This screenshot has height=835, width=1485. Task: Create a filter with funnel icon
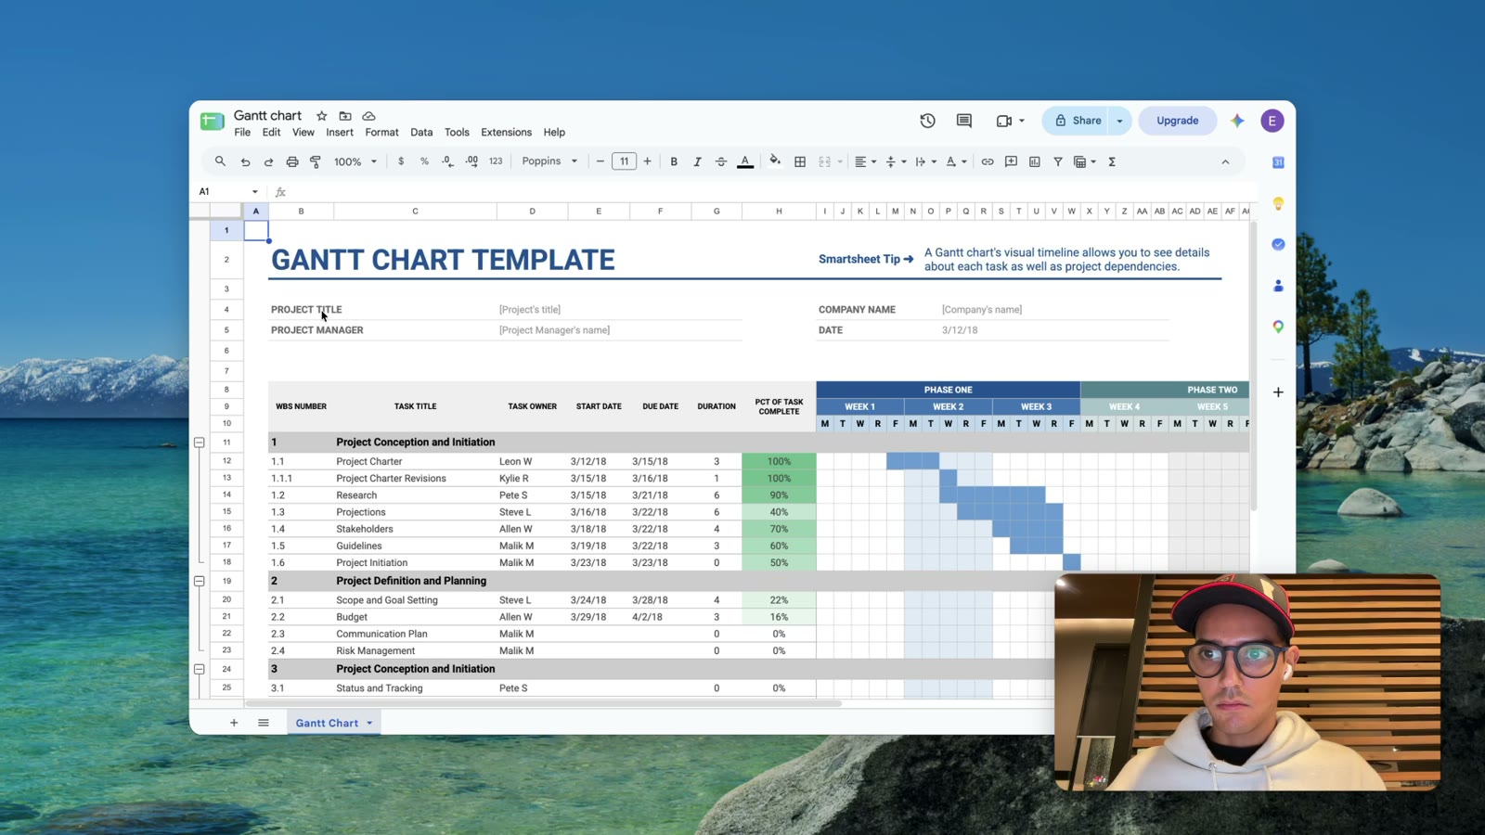pos(1057,161)
